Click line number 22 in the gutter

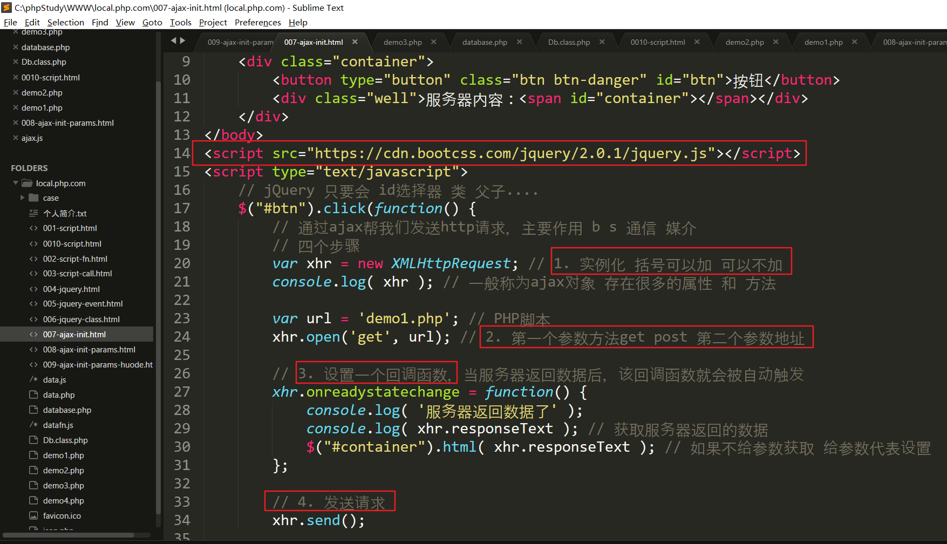coord(182,300)
